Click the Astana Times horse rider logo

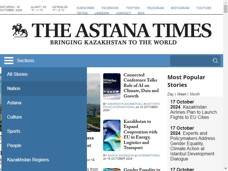tap(20, 30)
